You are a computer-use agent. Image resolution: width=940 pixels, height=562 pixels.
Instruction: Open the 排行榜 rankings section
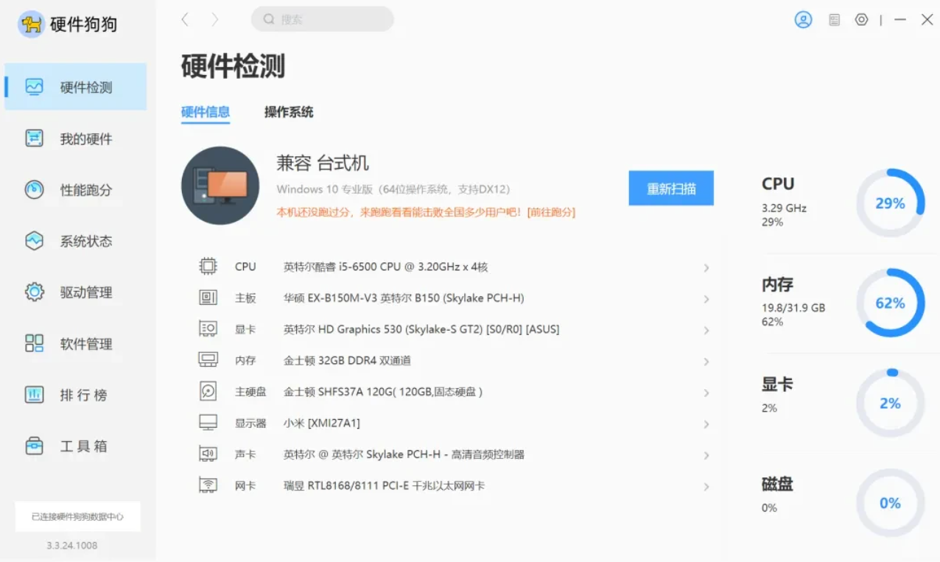74,395
